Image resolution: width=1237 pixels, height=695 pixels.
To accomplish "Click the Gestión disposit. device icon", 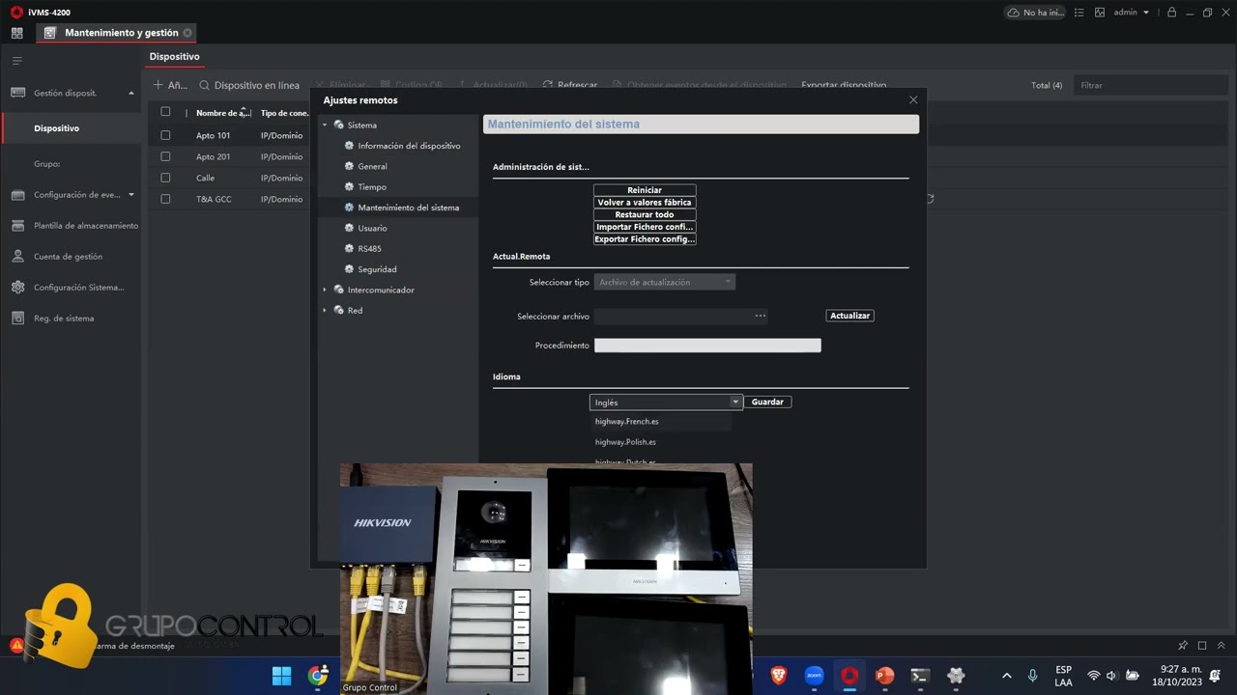I will (17, 94).
